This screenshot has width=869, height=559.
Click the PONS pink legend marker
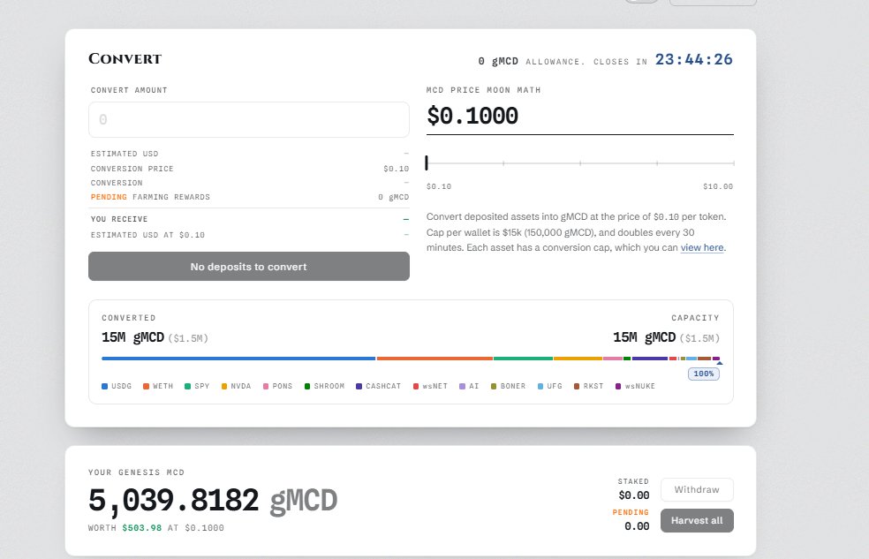click(266, 386)
